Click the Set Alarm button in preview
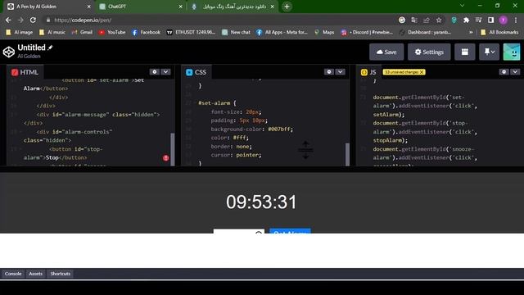Viewport: 524px width, 295px height. point(290,231)
